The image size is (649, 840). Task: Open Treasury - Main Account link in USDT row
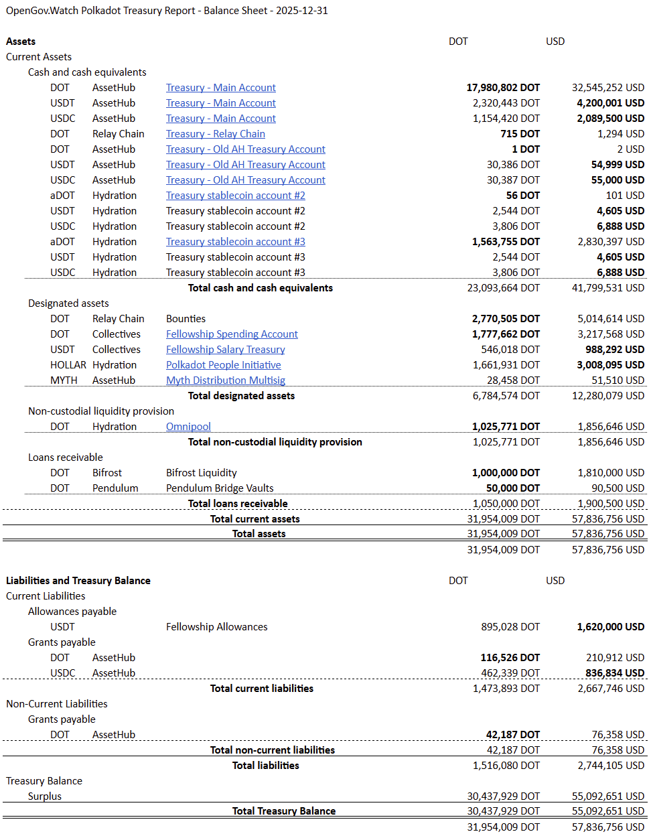pos(220,103)
